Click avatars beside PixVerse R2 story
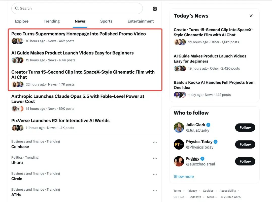 pos(17,128)
